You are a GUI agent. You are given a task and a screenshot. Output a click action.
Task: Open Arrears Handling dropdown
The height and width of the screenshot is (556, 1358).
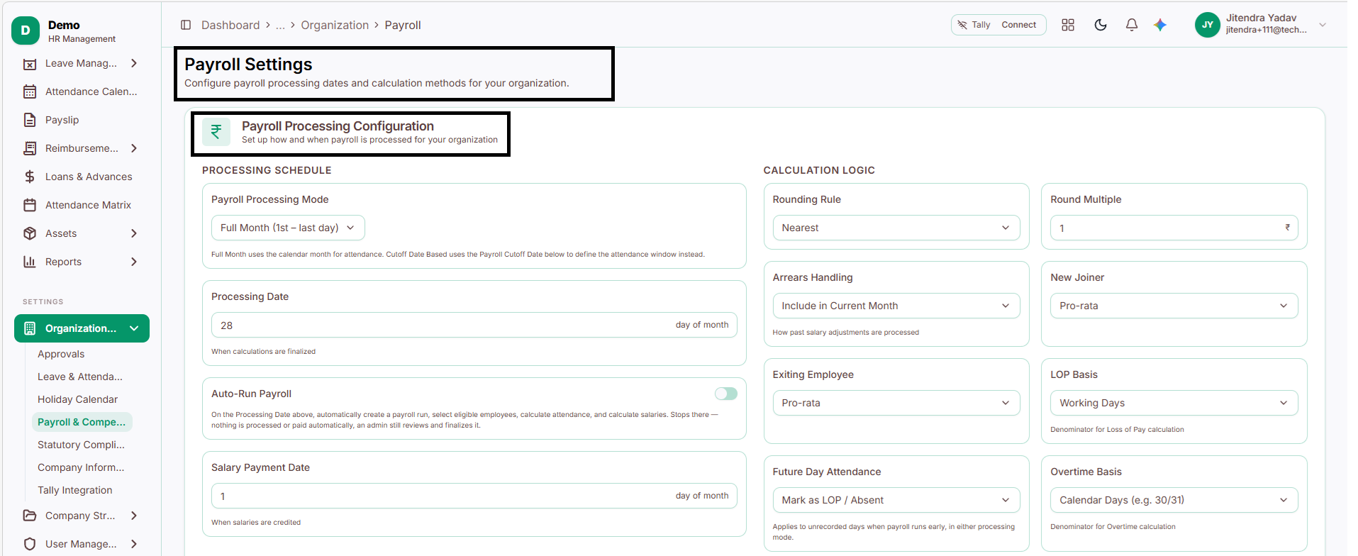click(896, 306)
